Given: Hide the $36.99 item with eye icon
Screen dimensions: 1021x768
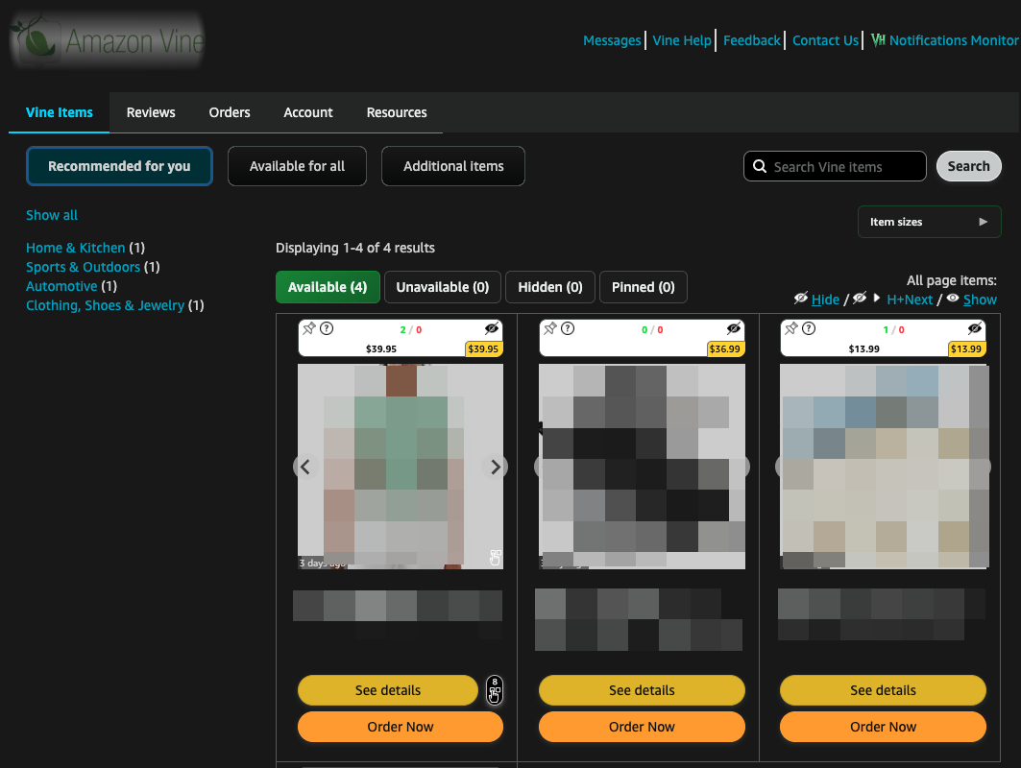Looking at the screenshot, I should 734,328.
